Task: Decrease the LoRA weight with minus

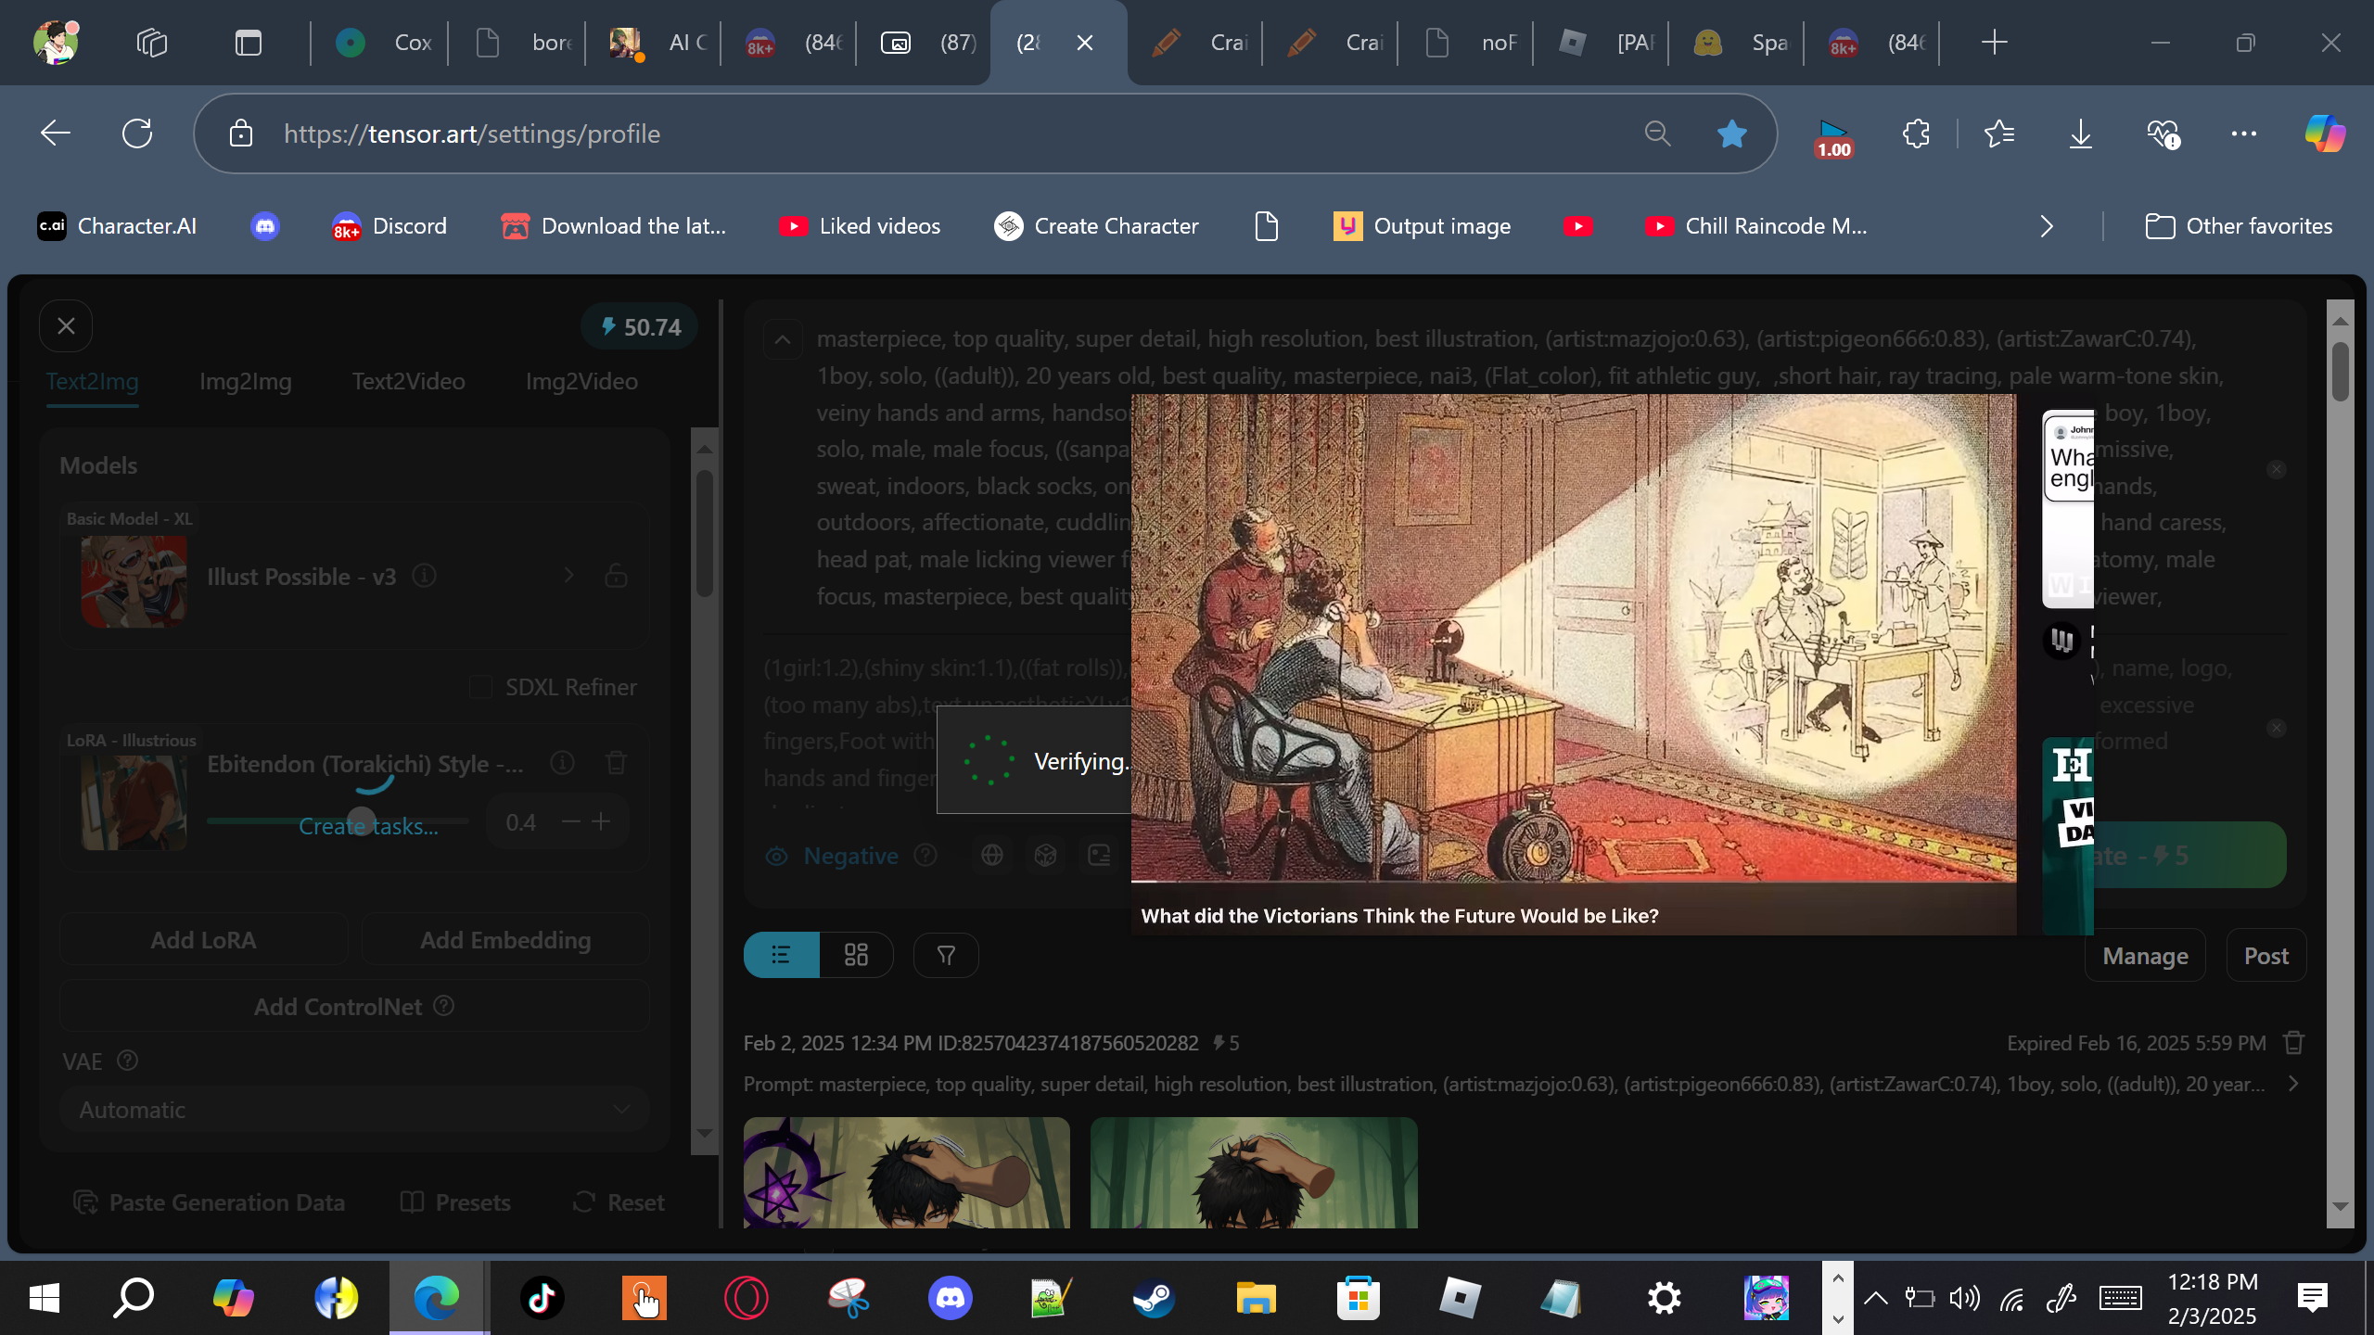Action: click(x=571, y=821)
